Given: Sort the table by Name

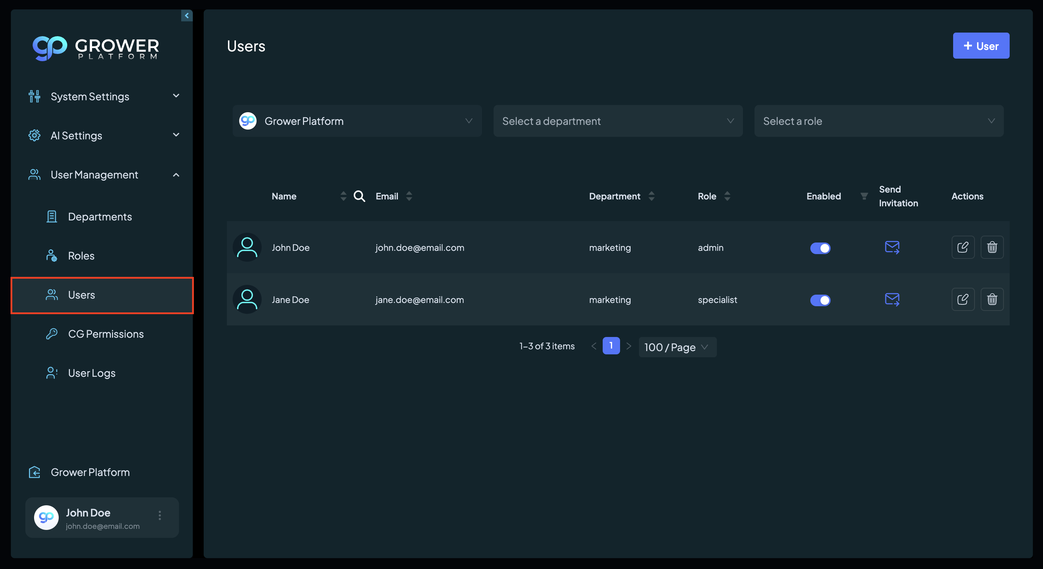Looking at the screenshot, I should tap(343, 196).
